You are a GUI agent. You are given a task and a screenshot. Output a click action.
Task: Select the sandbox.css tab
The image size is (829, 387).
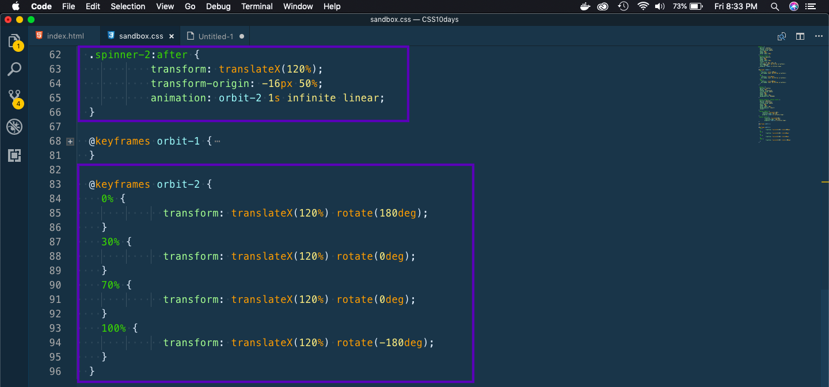coord(140,36)
